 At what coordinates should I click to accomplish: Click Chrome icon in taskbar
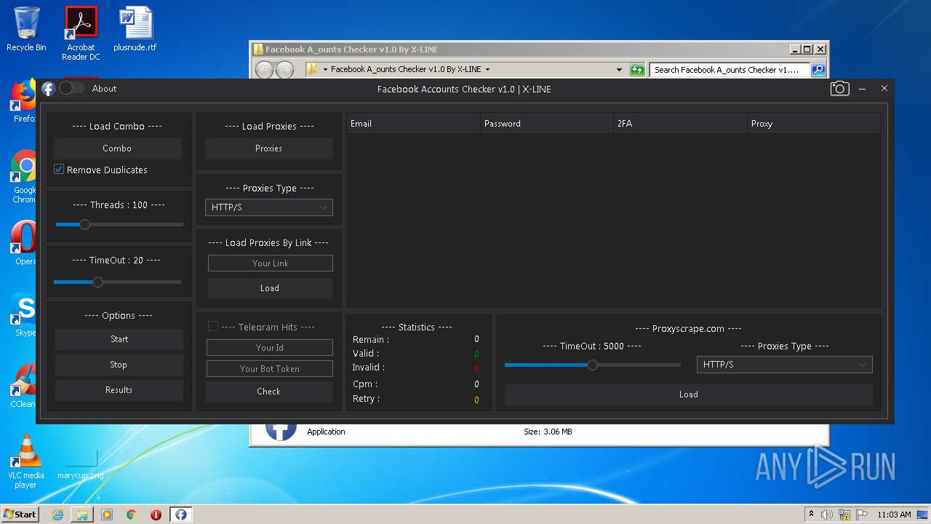(132, 515)
